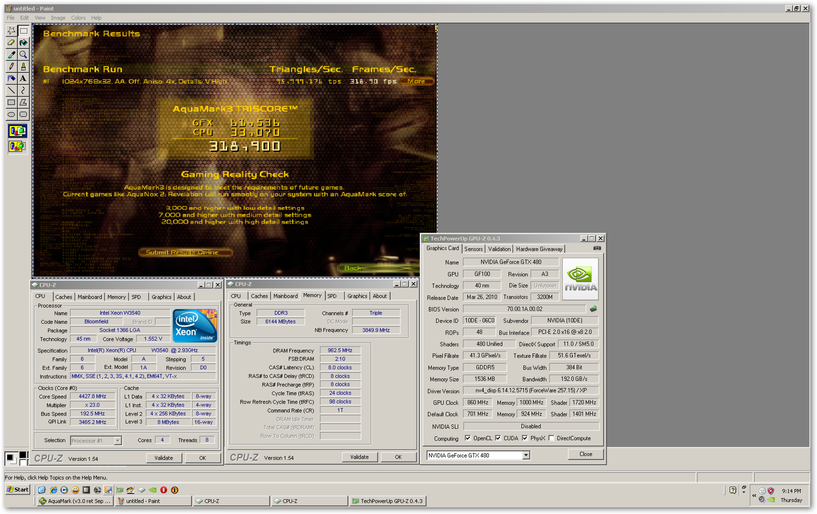Click the BIOS save chip icon in GPU-Z

593,309
